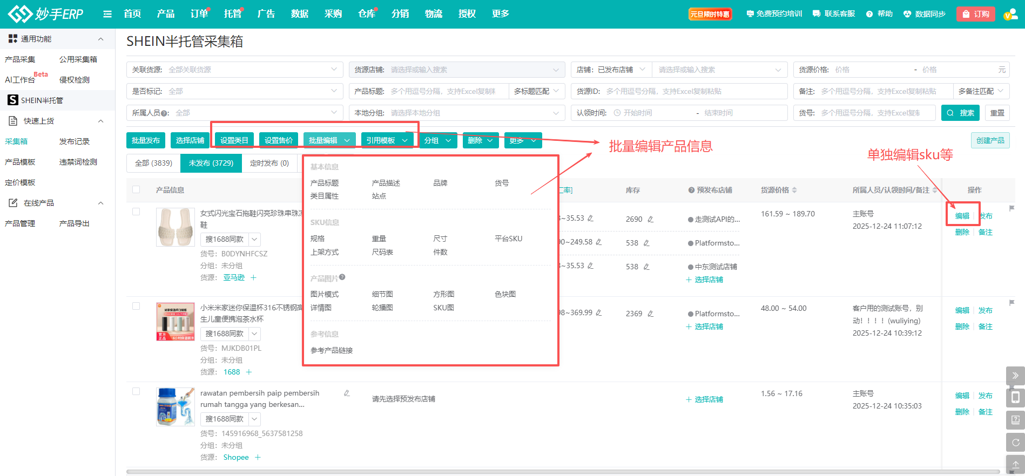Click the plus icon next to 亚马逊 source
Viewport: 1025px width, 476px height.
[x=253, y=277]
